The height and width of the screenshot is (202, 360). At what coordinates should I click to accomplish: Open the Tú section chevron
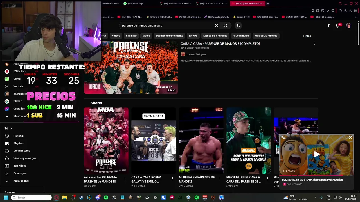click(11, 128)
